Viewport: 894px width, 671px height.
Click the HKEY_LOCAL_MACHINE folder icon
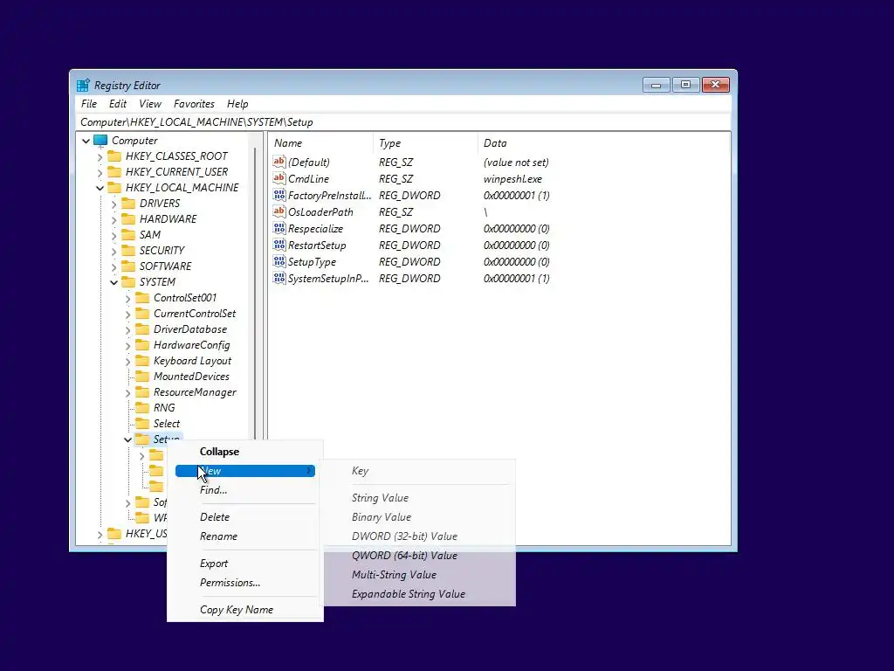pyautogui.click(x=114, y=187)
